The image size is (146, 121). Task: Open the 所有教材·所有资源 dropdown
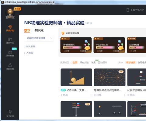tap(39, 38)
